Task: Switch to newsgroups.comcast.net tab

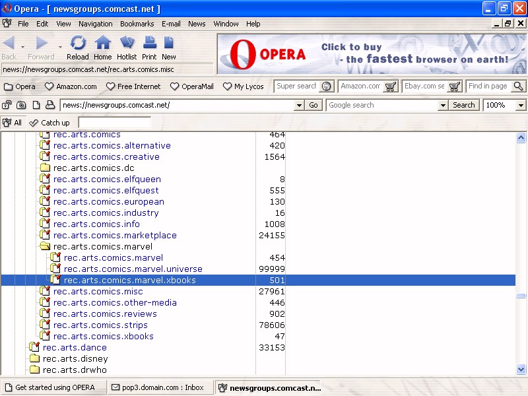Action: tap(269, 388)
